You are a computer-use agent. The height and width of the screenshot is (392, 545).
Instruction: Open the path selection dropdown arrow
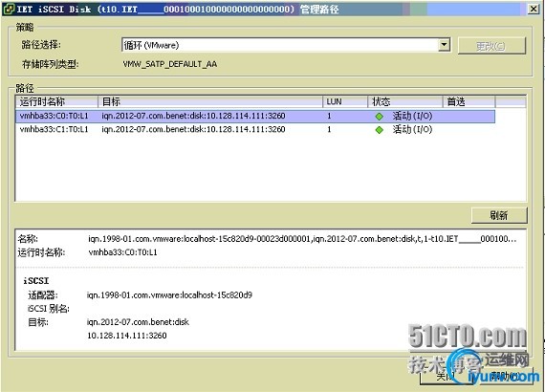[x=444, y=45]
